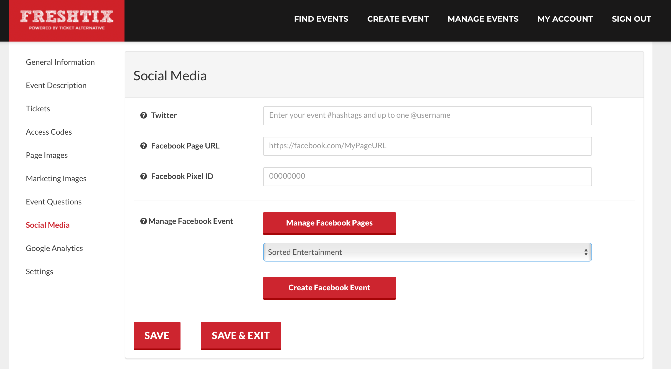Focus the Facebook Page URL input field
The image size is (671, 369).
click(427, 146)
